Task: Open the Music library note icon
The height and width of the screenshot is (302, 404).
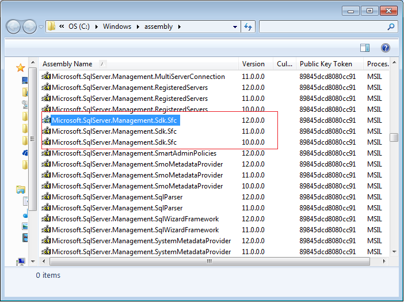Action: 25,214
